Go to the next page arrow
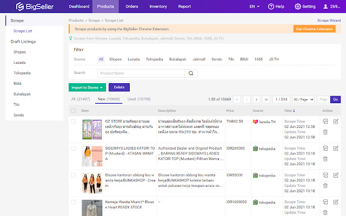 tap(256, 99)
